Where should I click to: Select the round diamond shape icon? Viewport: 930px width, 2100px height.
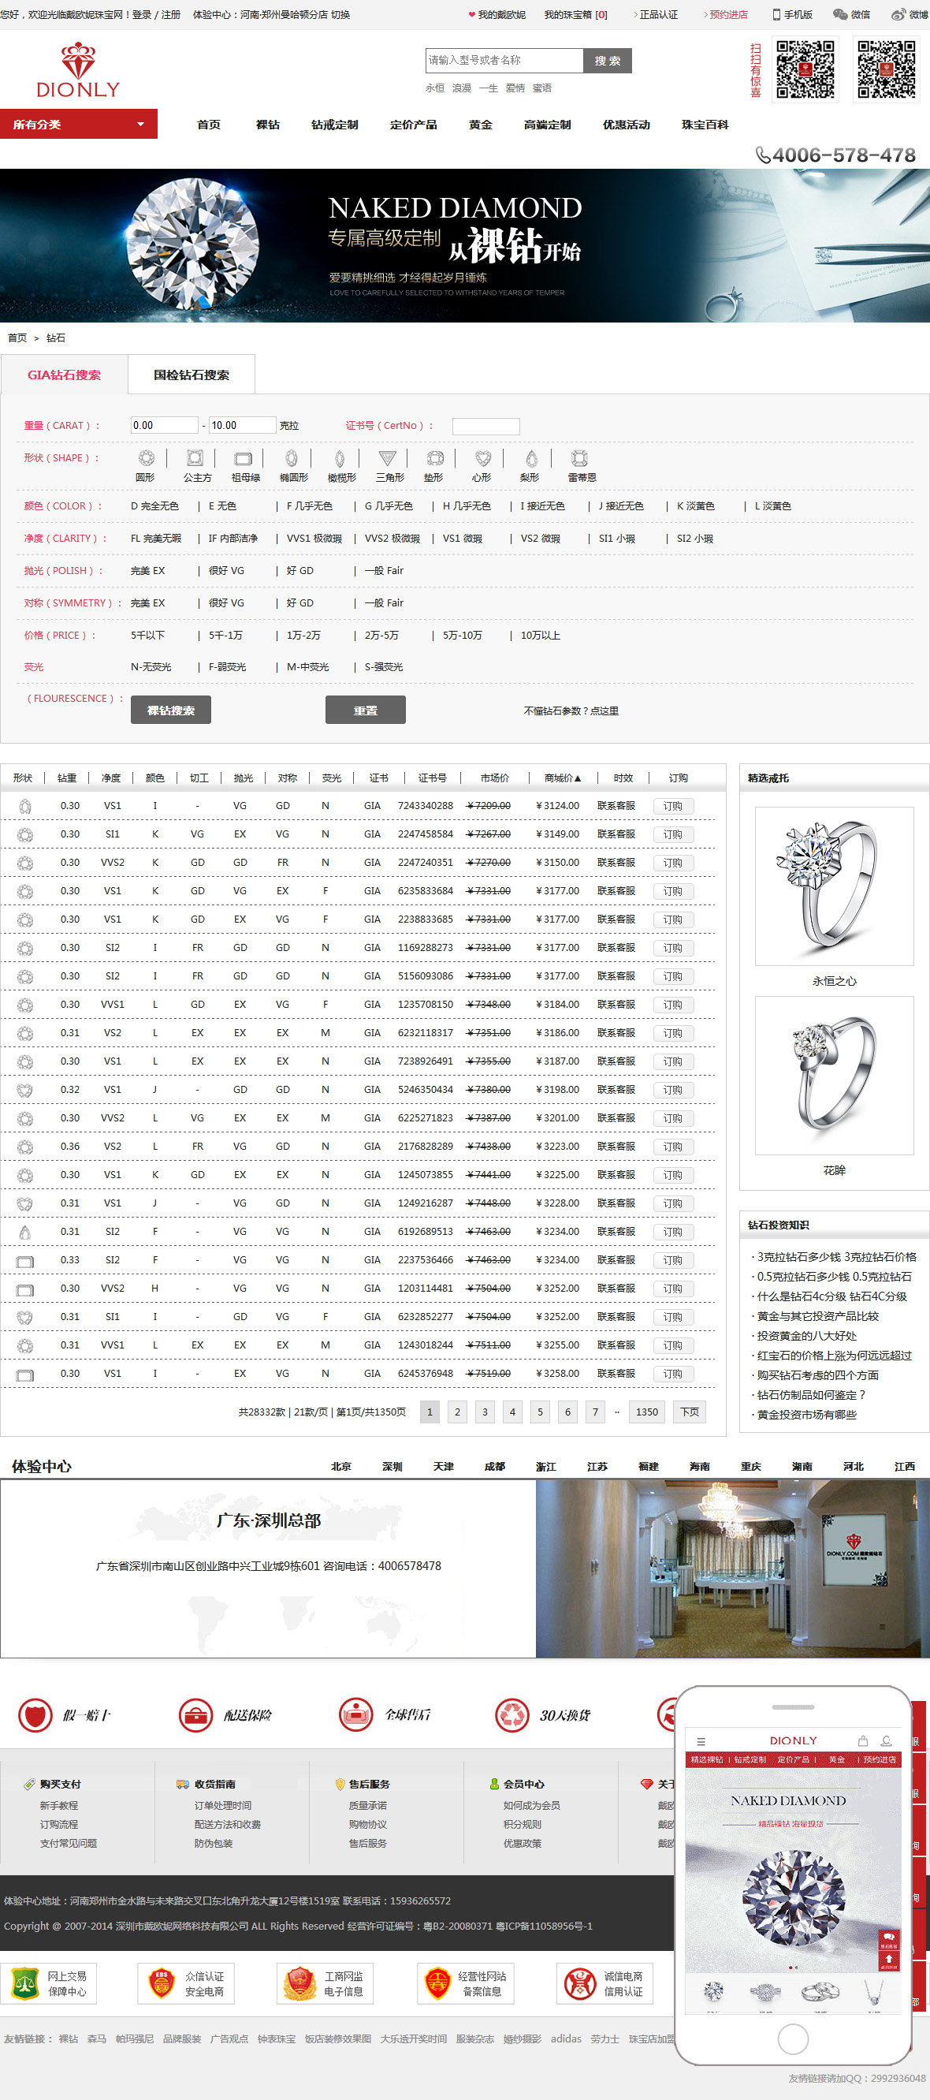click(x=146, y=458)
